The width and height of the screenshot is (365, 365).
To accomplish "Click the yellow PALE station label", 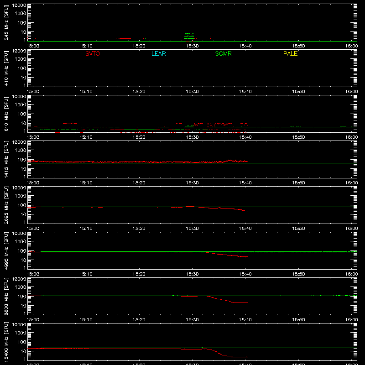I will coord(290,53).
